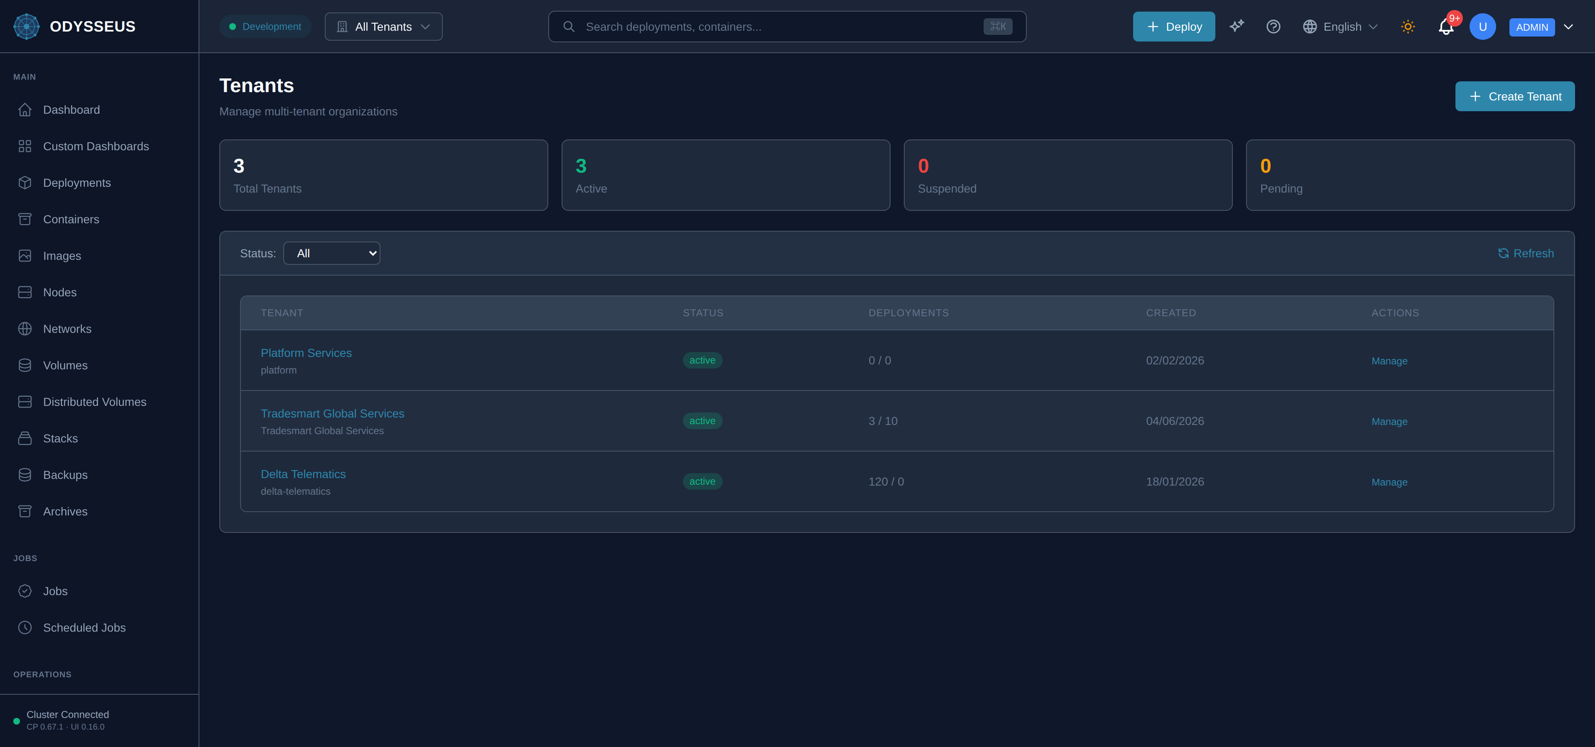The image size is (1595, 747).
Task: Select Nodes in the sidebar
Action: tap(99, 292)
